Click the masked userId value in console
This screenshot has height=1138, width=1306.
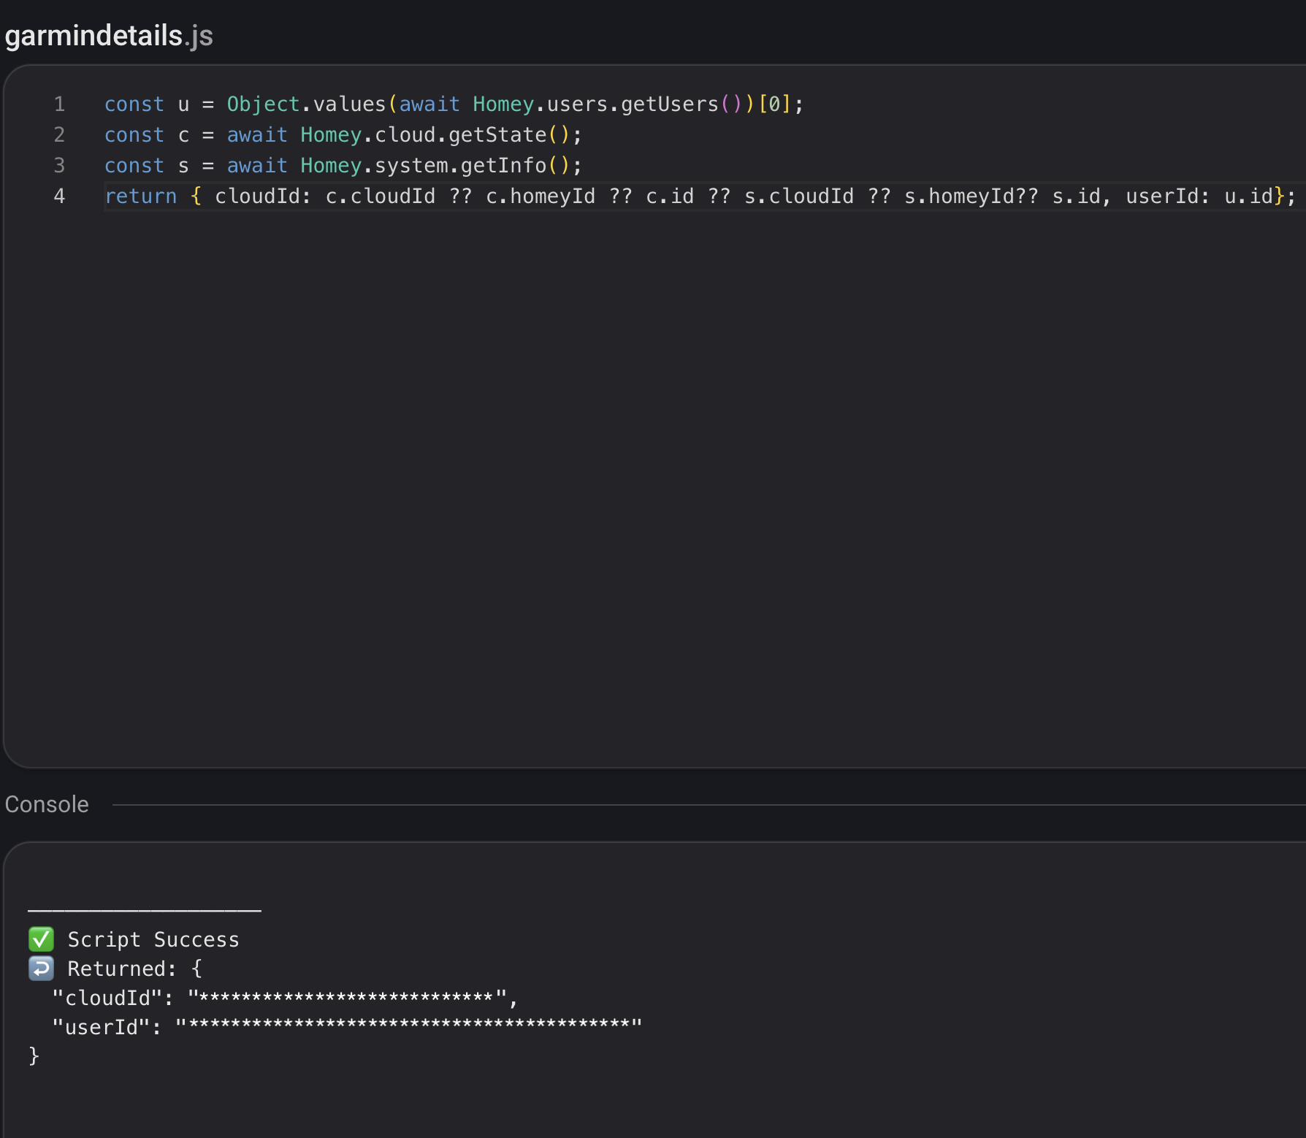(408, 1028)
